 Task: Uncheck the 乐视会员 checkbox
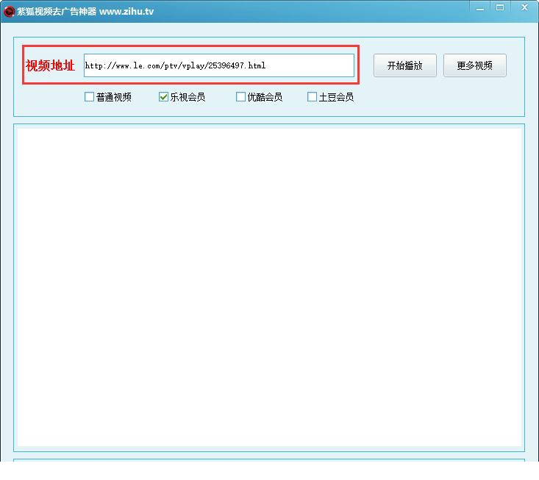[x=163, y=97]
